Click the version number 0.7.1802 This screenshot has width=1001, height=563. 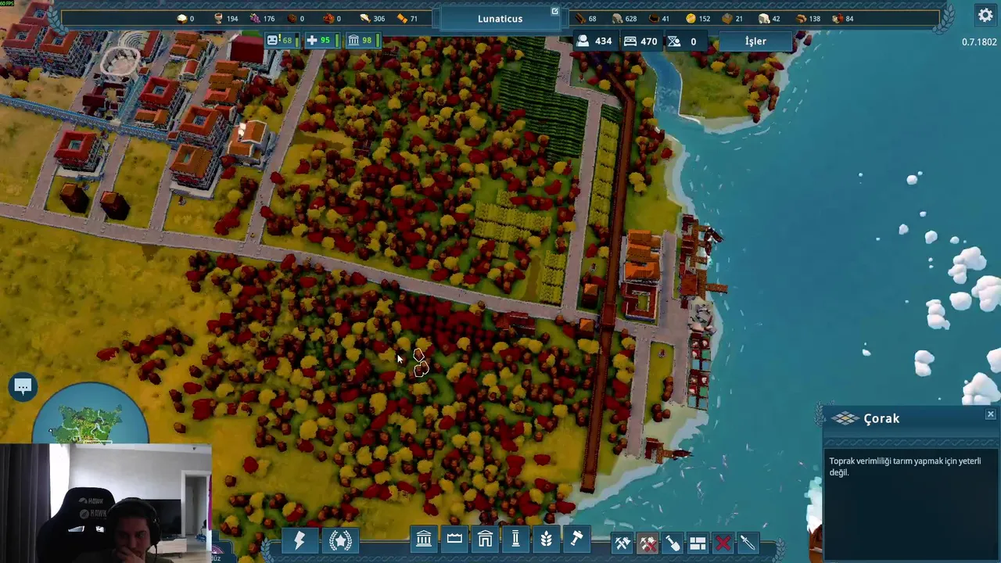coord(979,42)
